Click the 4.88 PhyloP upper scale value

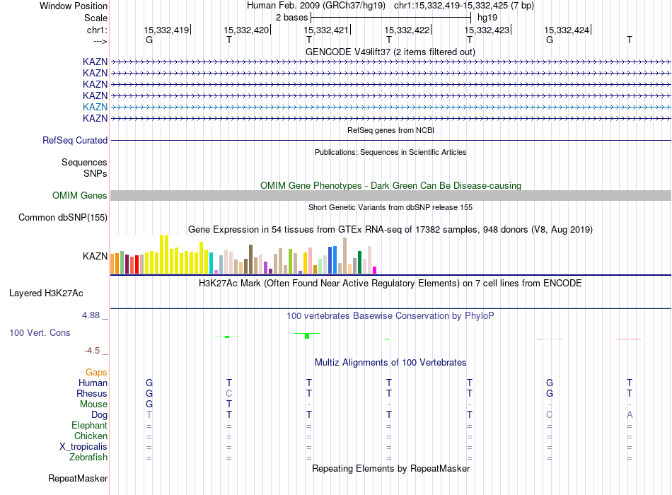click(x=91, y=315)
